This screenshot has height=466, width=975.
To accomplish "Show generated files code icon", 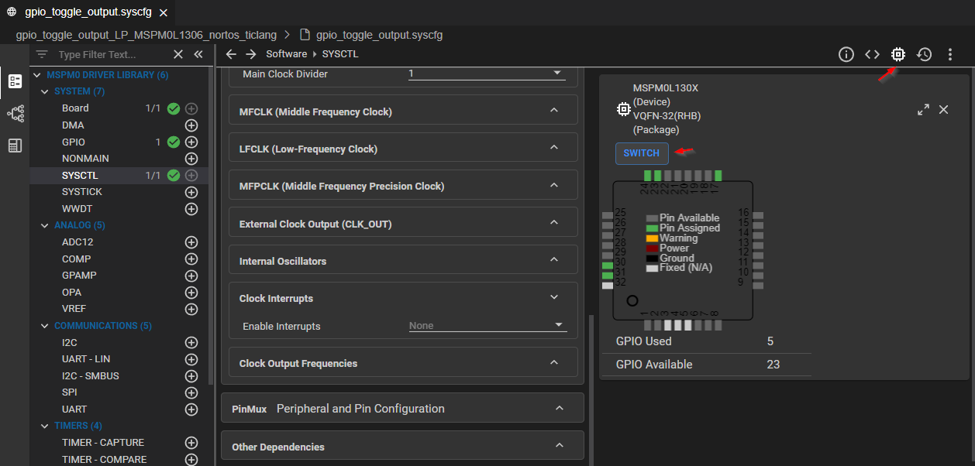I will [x=872, y=54].
